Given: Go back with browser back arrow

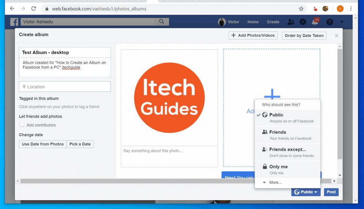Looking at the screenshot, I should point(12,9).
